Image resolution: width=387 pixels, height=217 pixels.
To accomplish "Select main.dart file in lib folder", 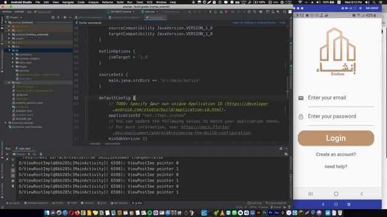I will (25, 79).
